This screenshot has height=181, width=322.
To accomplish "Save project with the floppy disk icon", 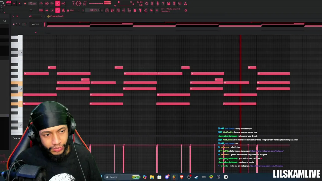I will [169, 4].
